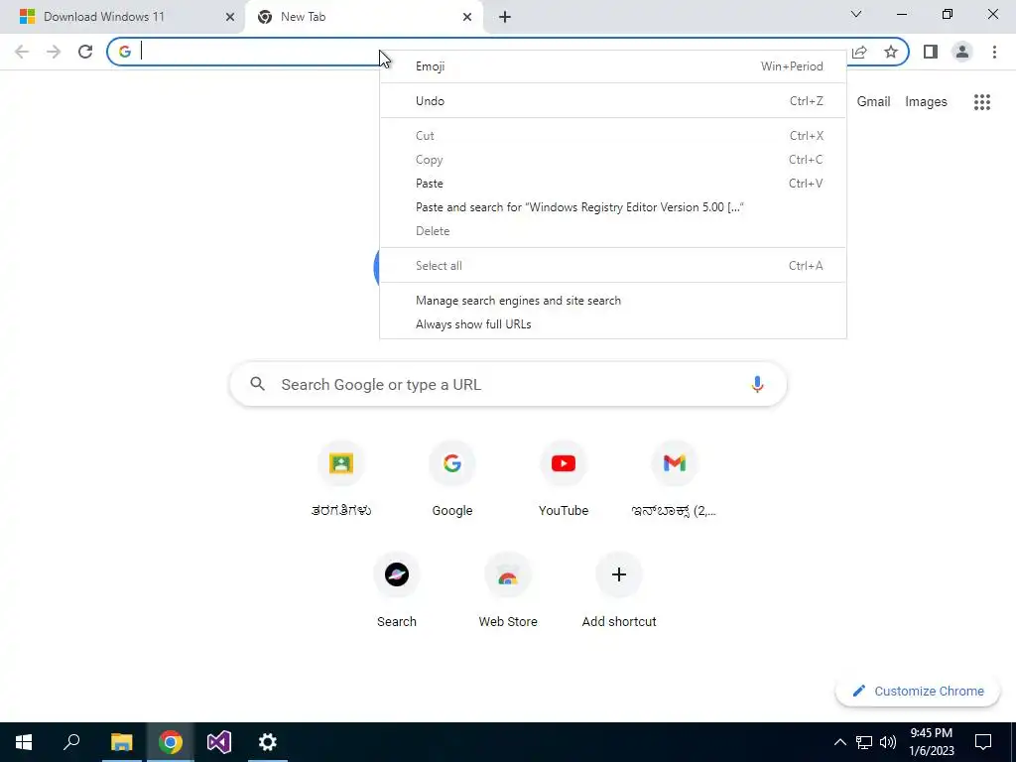
Task: Close the New Tab tab
Action: click(x=467, y=17)
